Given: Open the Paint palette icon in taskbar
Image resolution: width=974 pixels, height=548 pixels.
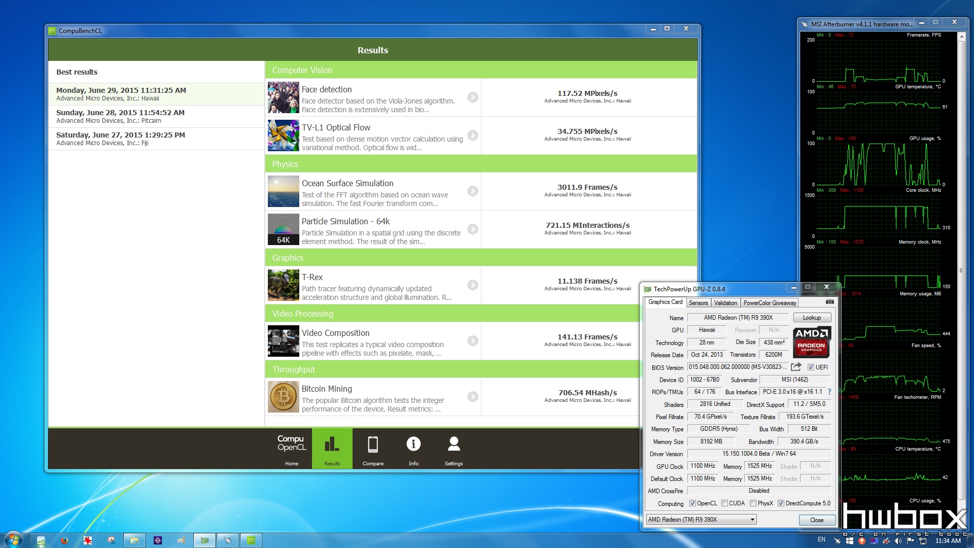Looking at the screenshot, I should (x=181, y=540).
